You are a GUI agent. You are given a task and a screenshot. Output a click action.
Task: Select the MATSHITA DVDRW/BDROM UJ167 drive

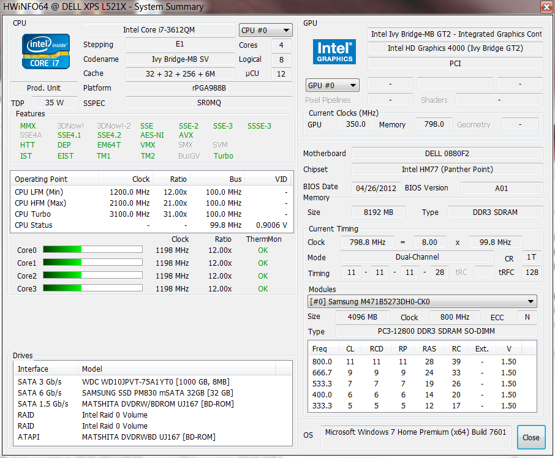pos(153,404)
